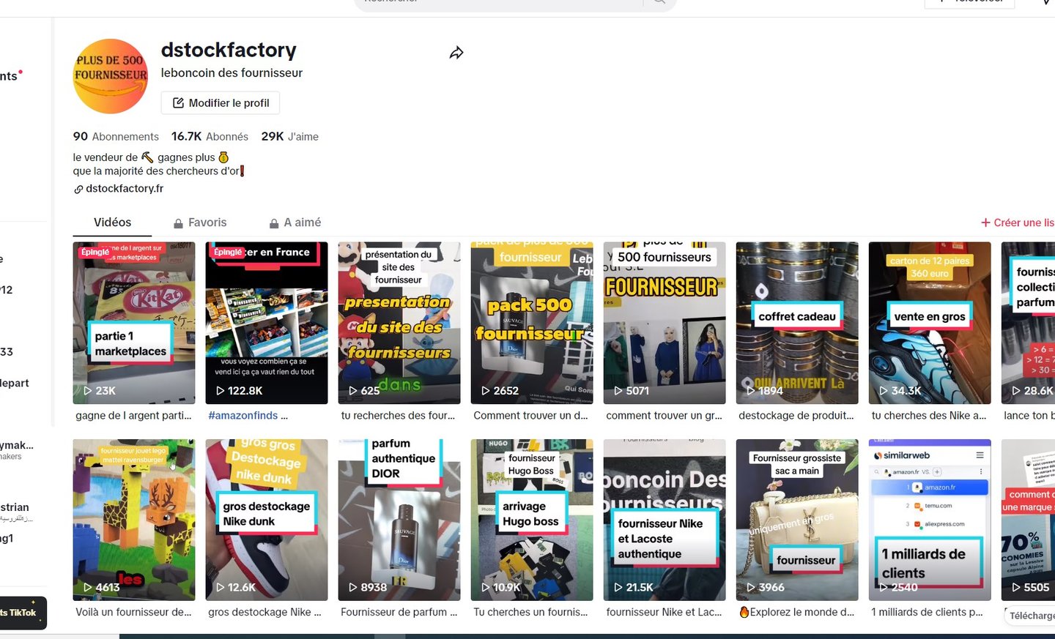Open the dstockfactory.fr website link
The width and height of the screenshot is (1055, 639).
125,188
